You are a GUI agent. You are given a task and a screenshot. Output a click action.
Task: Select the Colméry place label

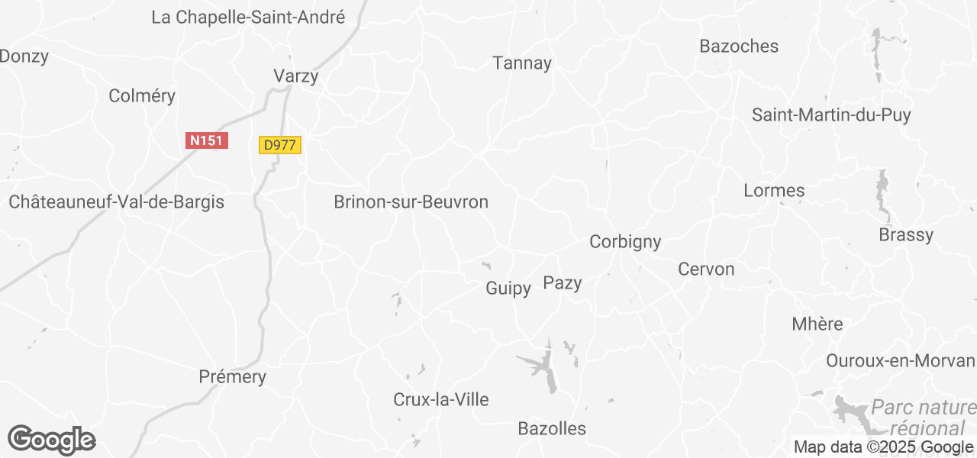142,96
